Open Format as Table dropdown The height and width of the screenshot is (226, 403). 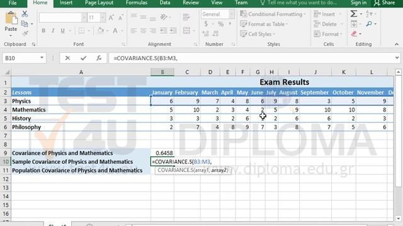(264, 24)
